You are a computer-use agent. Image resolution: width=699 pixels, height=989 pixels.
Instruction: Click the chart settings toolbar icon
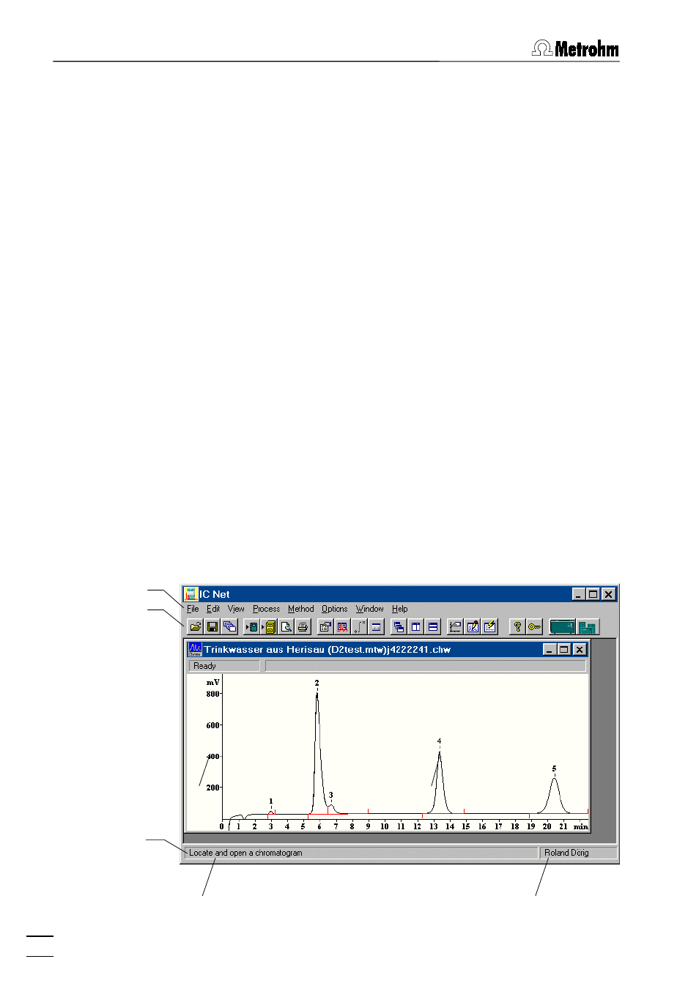(x=455, y=627)
